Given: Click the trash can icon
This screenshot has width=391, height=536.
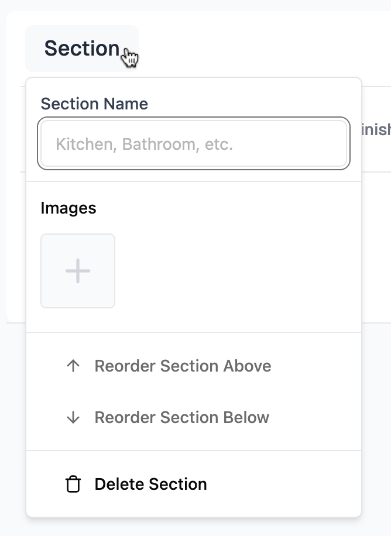Looking at the screenshot, I should pos(73,485).
